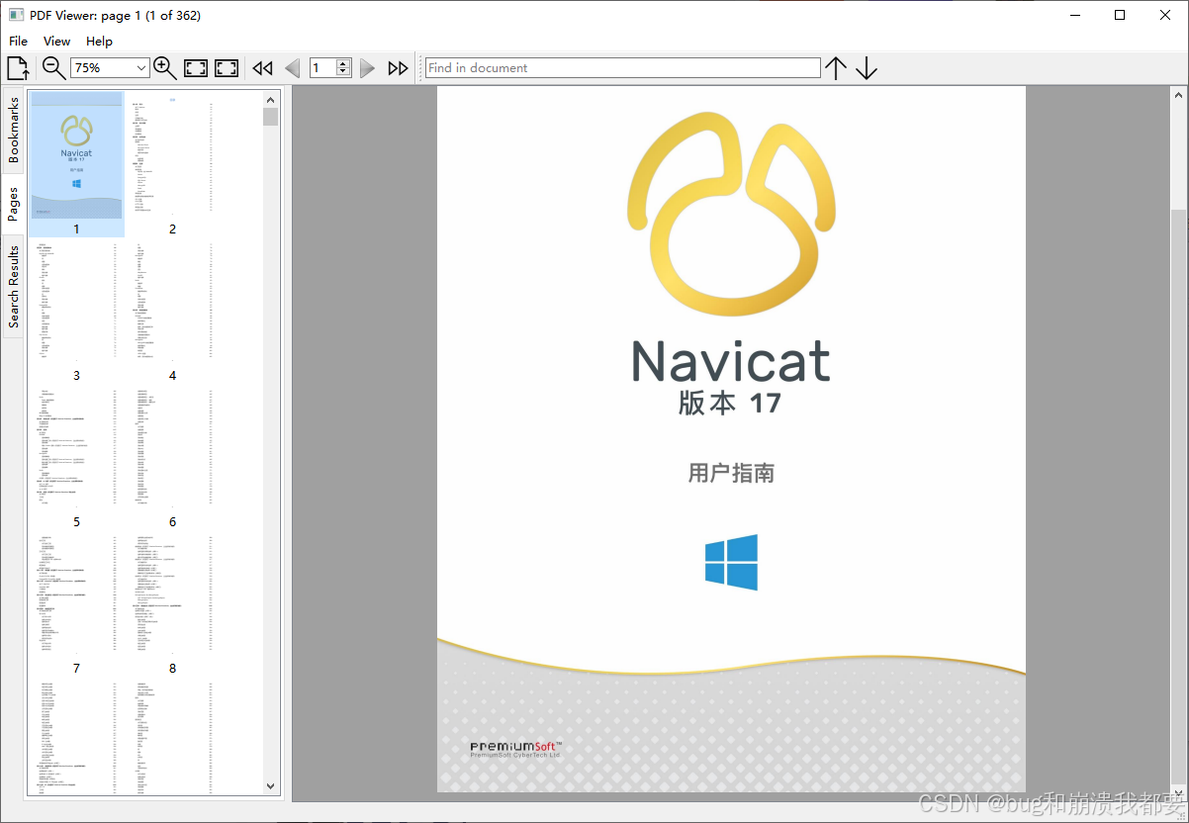Click the page number field
This screenshot has height=823, width=1189.
pyautogui.click(x=322, y=68)
